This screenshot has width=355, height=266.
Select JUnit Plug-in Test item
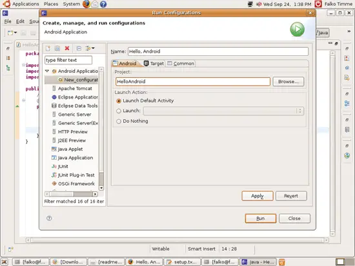pos(73,175)
